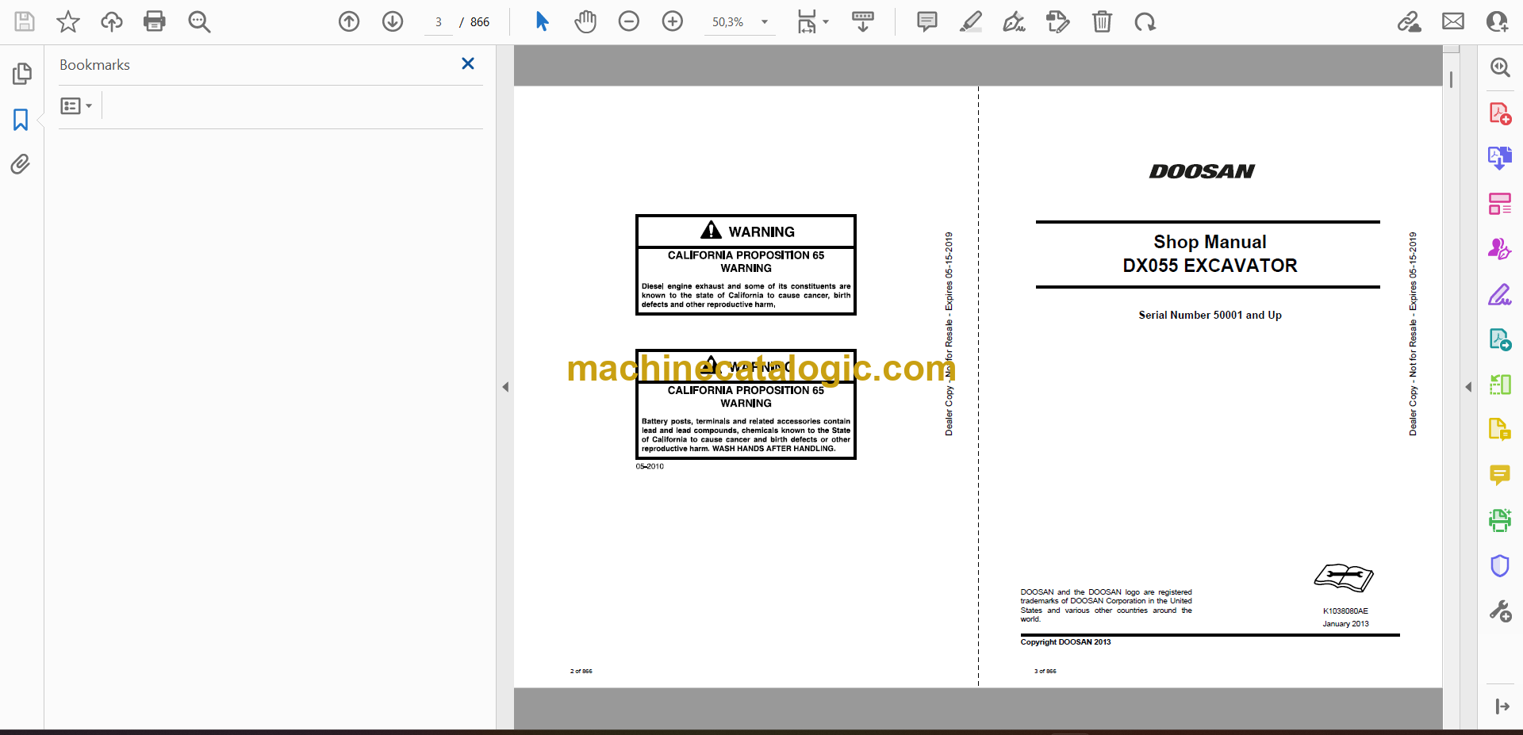Toggle the Bookmarks panel icon
Screen dimensions: 1523x735
point(21,120)
